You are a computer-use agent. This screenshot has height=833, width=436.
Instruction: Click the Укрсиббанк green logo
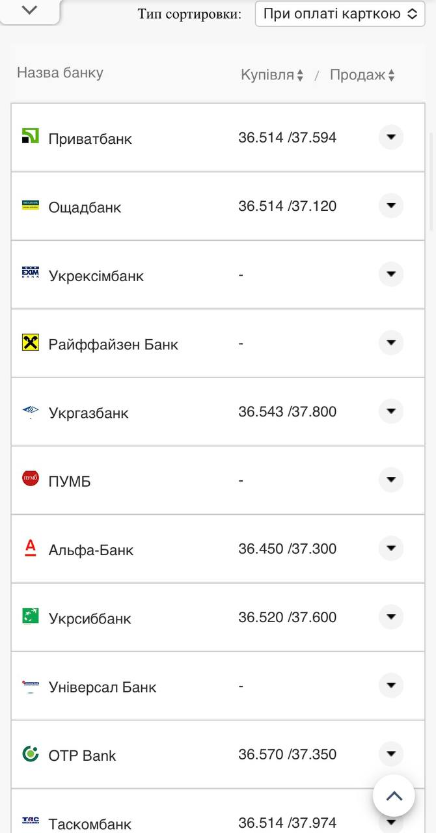31,616
